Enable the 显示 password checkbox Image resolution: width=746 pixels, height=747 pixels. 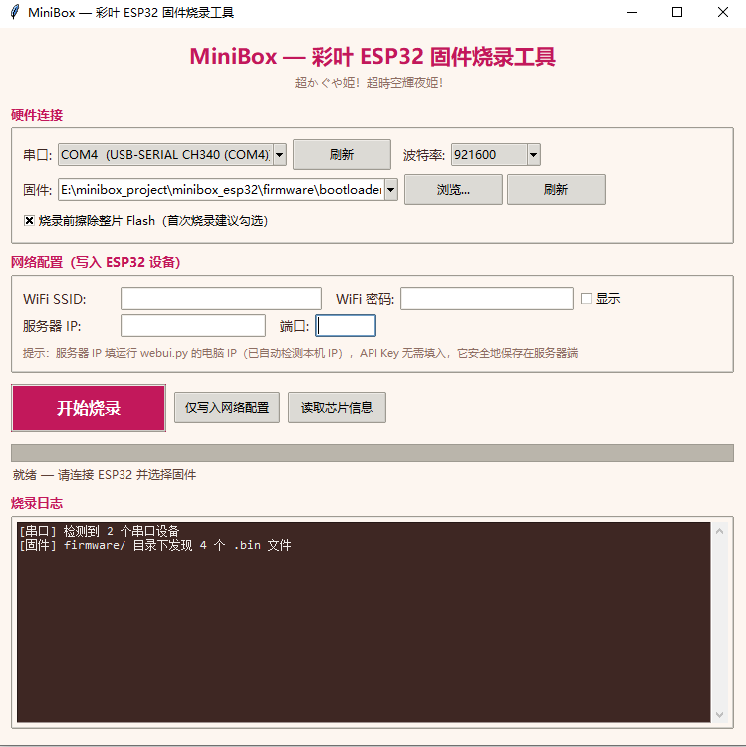point(586,298)
